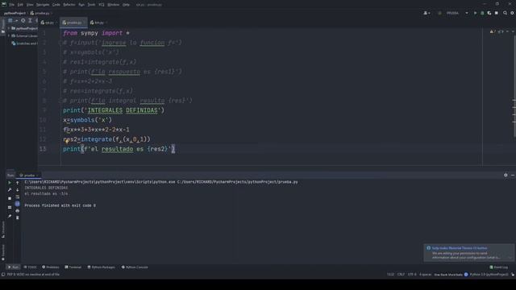Image resolution: width=516 pixels, height=290 pixels.
Task: Click the Debug bug icon in toolbar
Action: (482, 13)
